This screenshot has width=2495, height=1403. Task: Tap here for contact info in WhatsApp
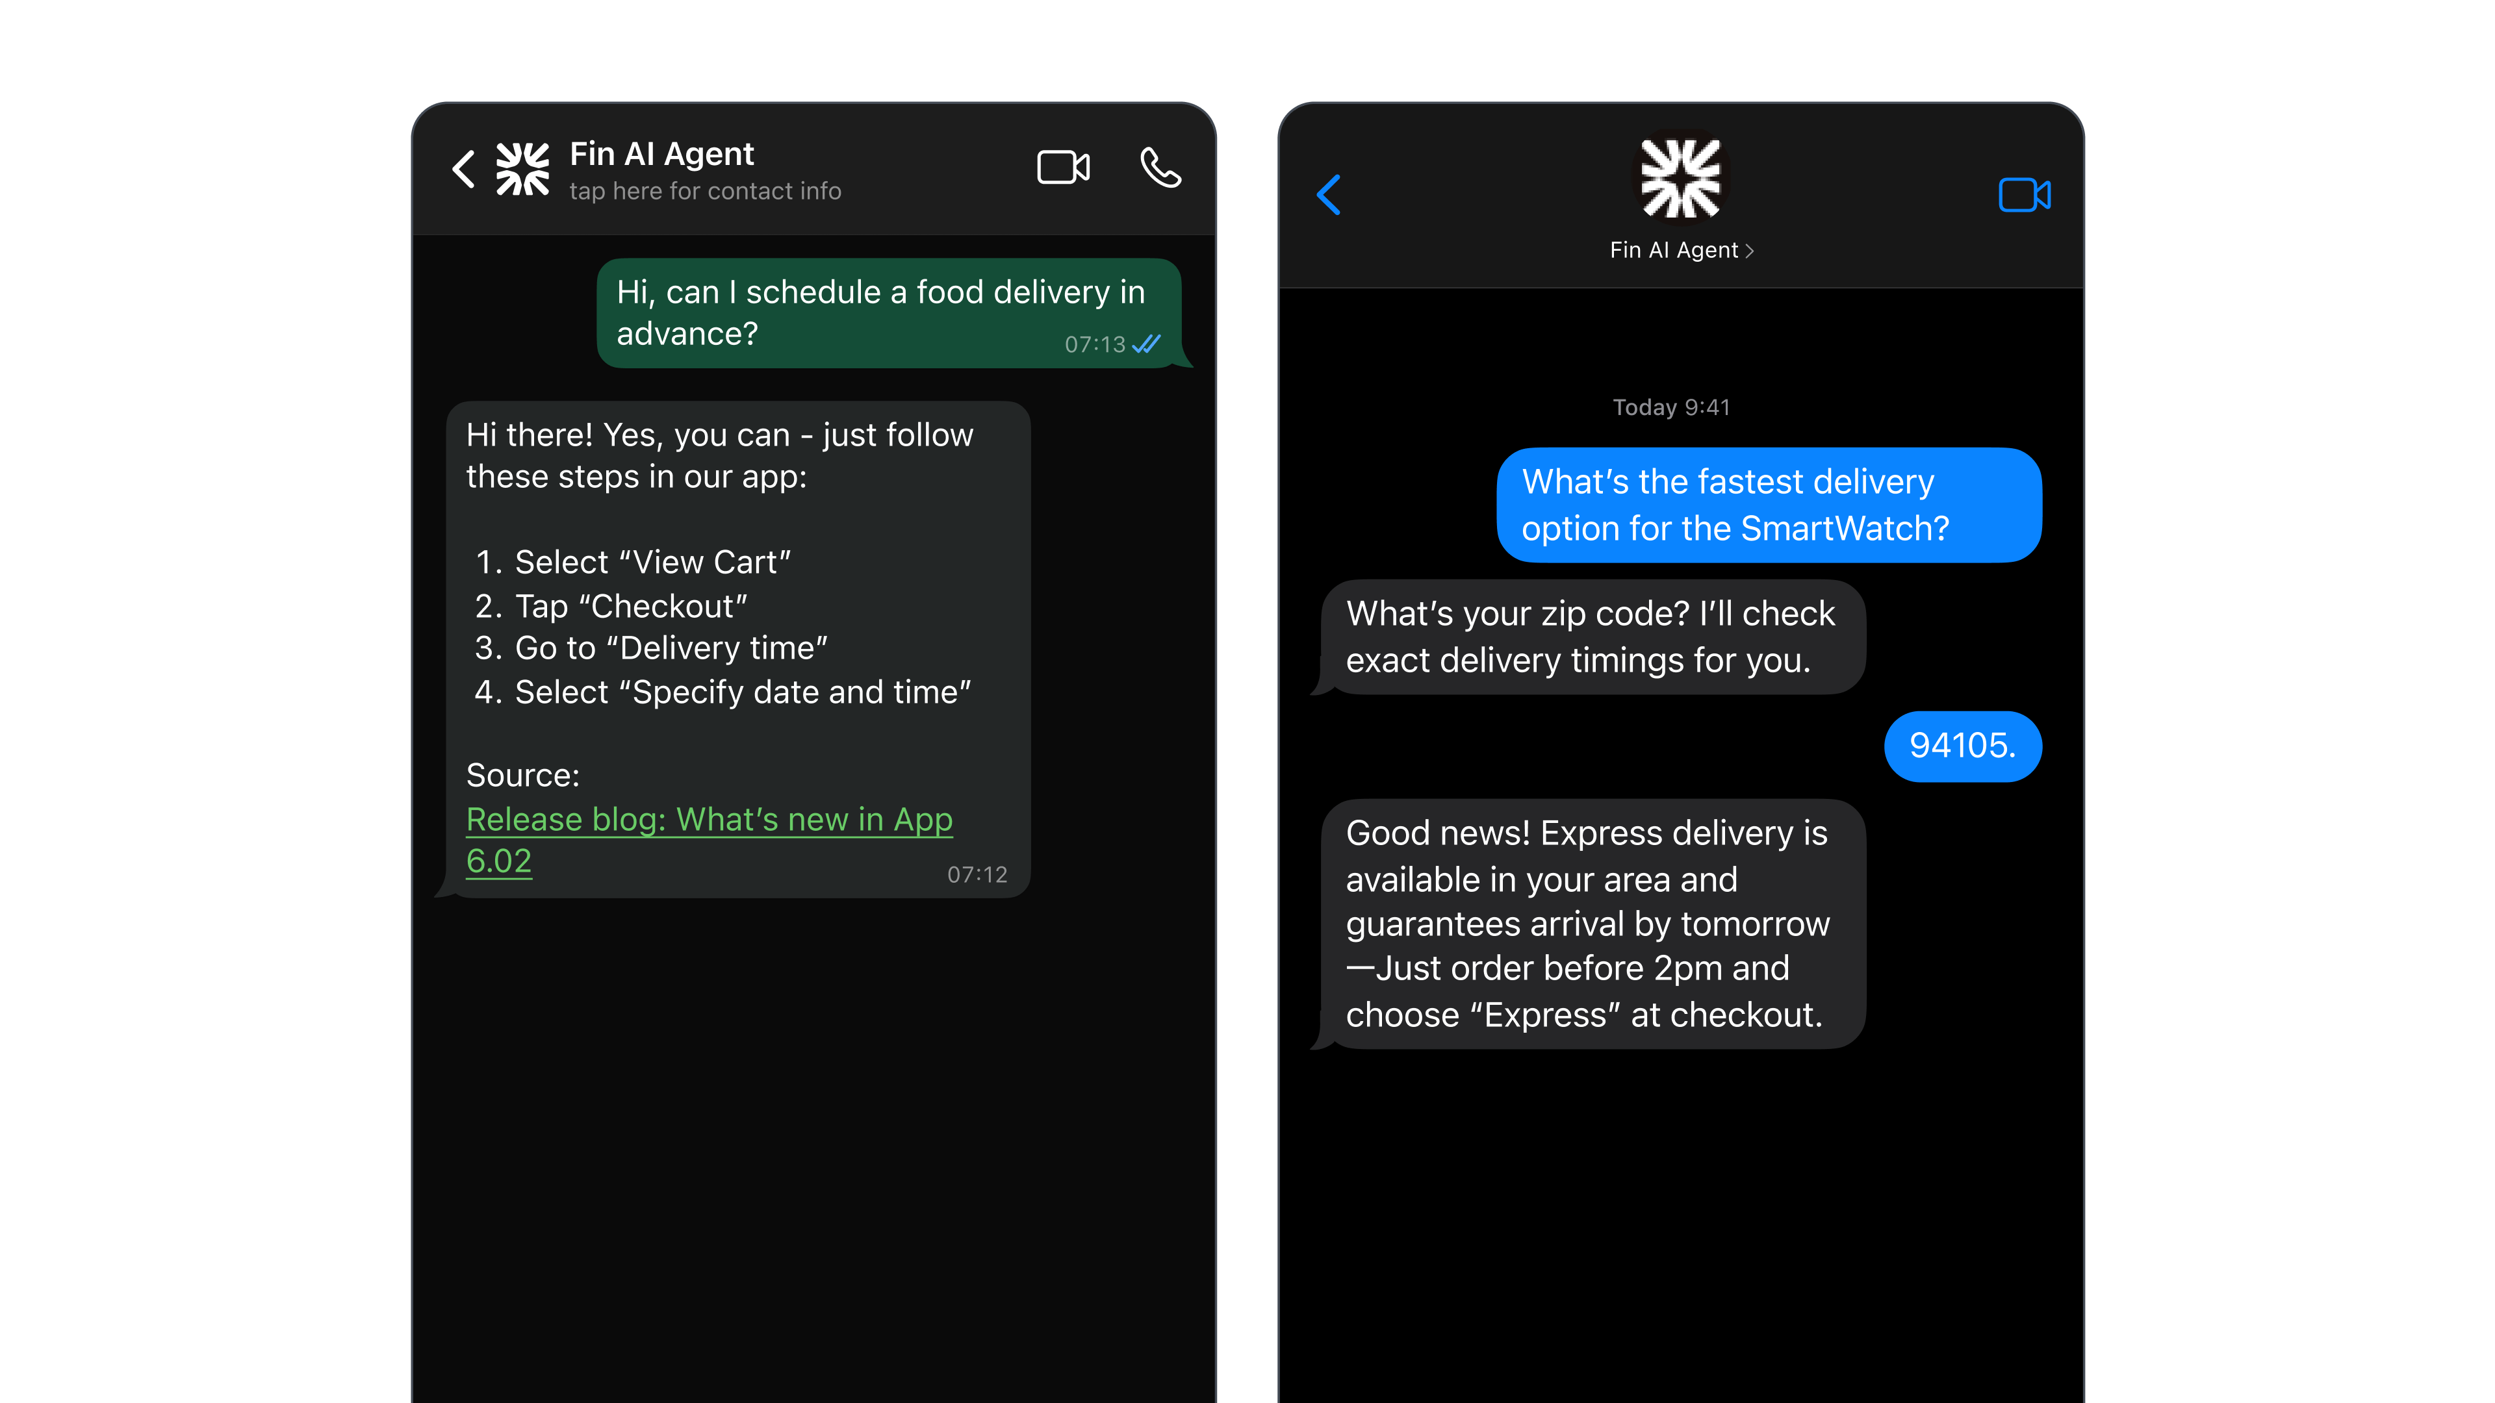(706, 191)
